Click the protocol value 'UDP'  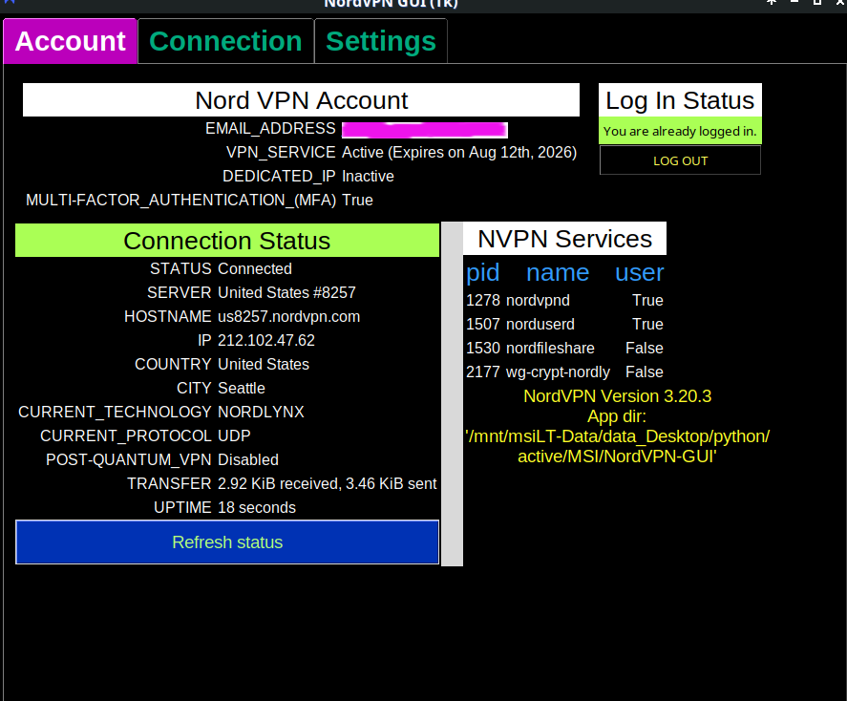(235, 435)
